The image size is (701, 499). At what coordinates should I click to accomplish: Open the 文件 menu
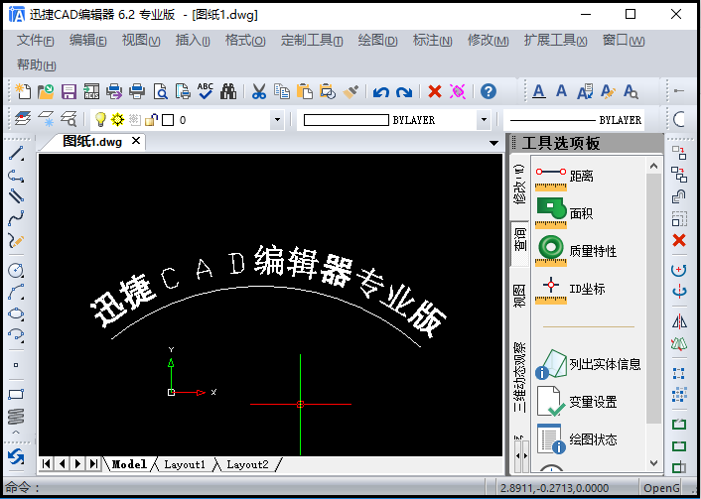click(x=35, y=41)
